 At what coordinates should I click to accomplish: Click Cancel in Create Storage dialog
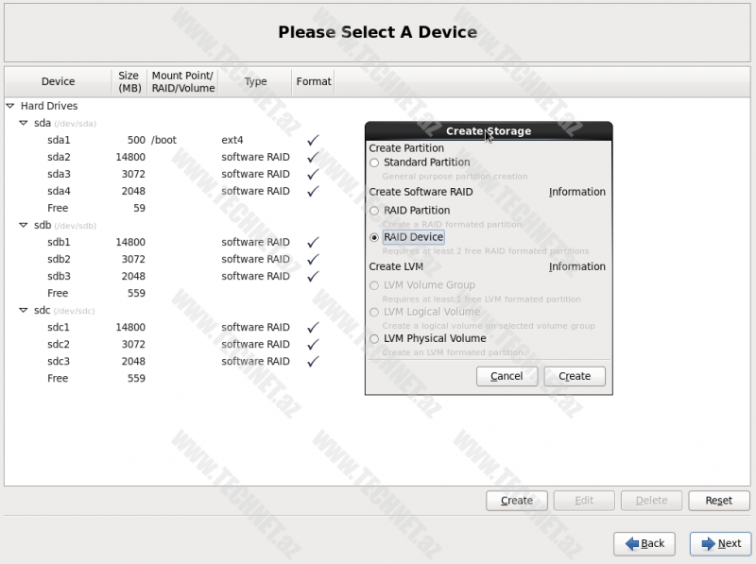point(507,376)
